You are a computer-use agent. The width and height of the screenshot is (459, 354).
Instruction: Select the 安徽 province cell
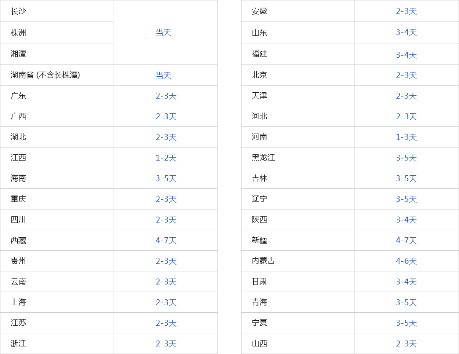[260, 11]
